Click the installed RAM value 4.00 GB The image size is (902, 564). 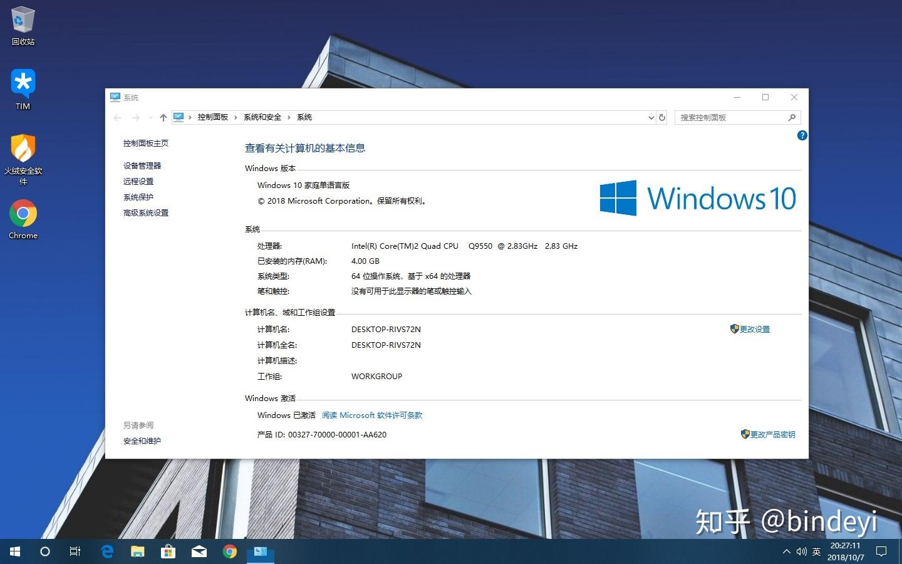[365, 261]
